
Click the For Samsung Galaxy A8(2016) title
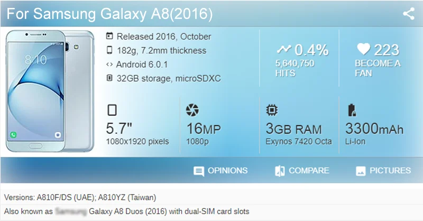click(110, 14)
